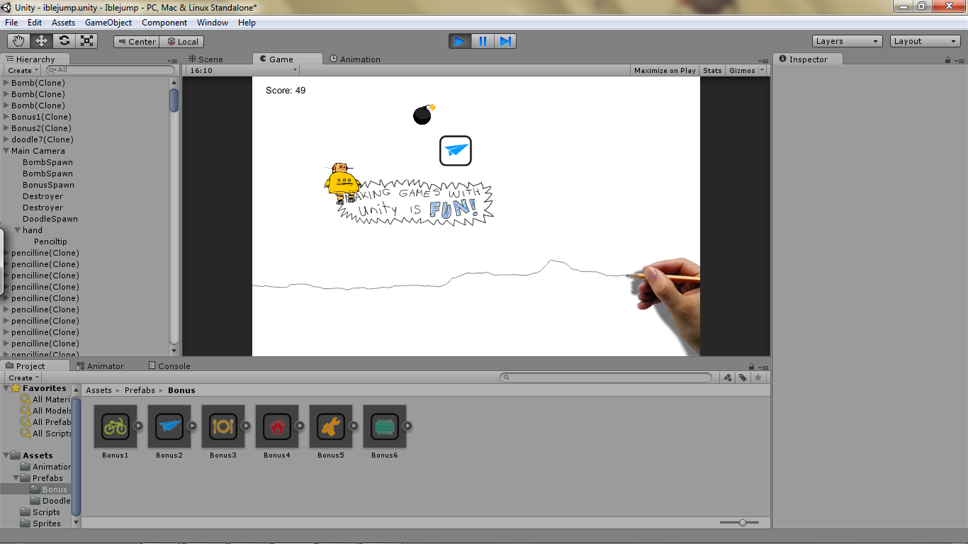968x544 pixels.
Task: Open the 16:10 aspect ratio dropdown
Action: click(243, 70)
